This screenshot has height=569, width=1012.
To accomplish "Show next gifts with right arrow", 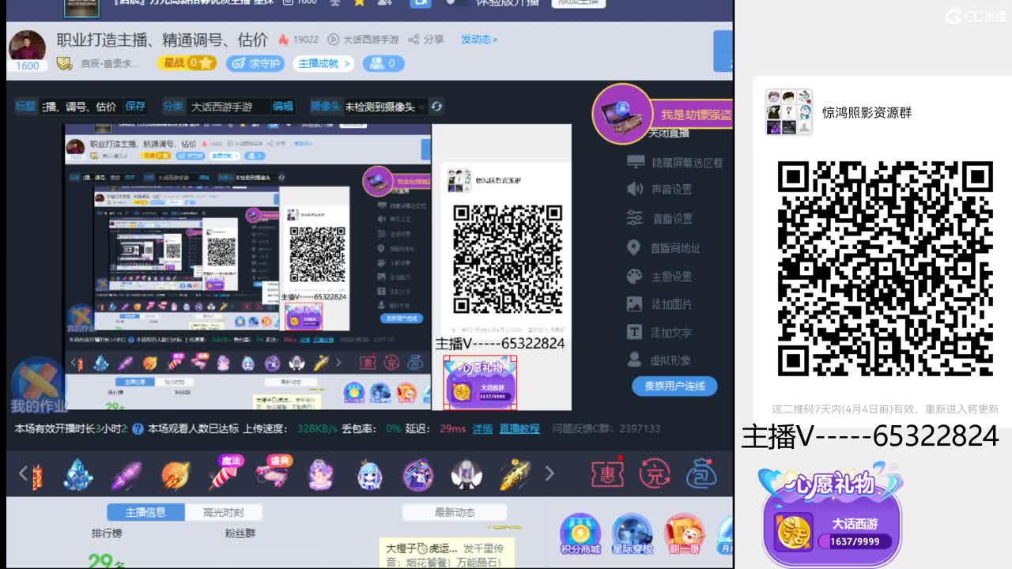I will click(549, 473).
